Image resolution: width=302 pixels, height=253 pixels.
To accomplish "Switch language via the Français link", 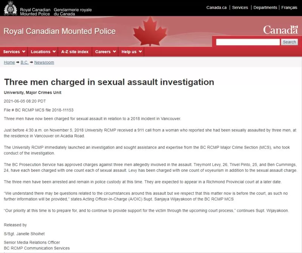I will 289,8.
